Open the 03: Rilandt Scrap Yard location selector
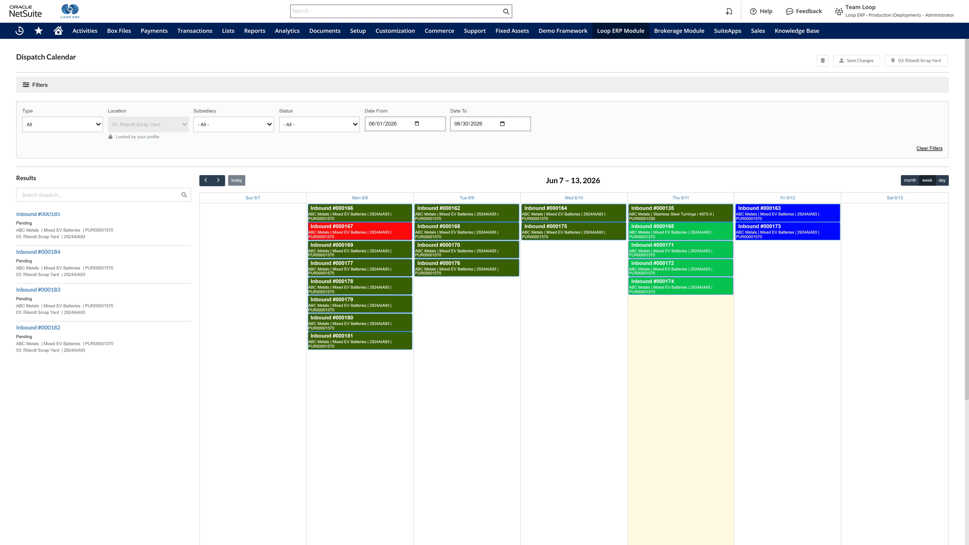The image size is (969, 545). click(916, 61)
